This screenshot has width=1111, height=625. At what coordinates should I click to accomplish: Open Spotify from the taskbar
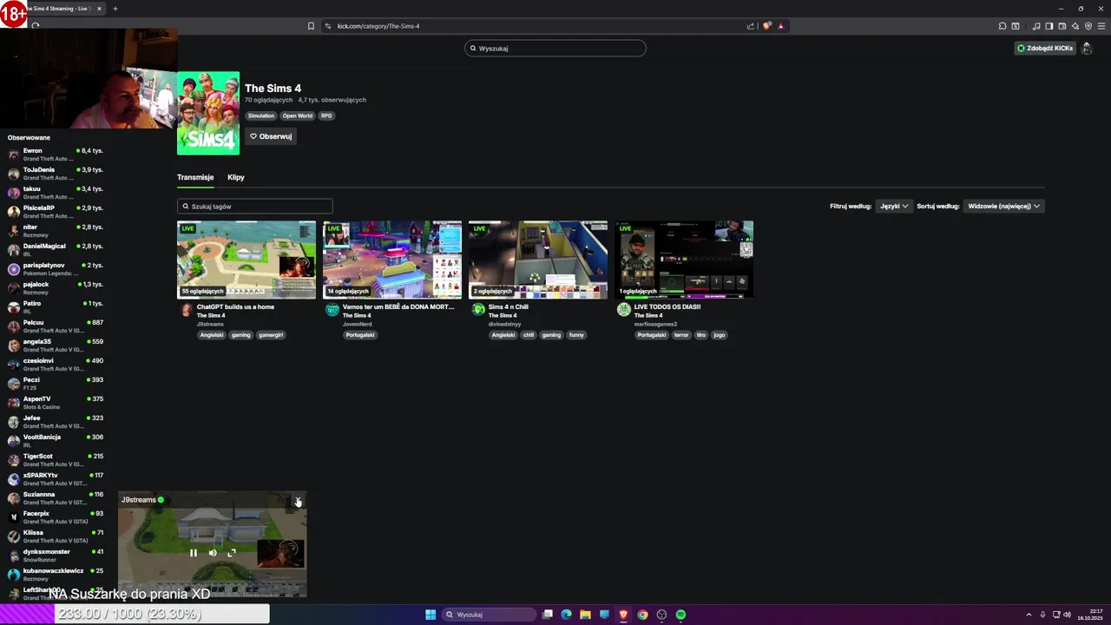click(x=680, y=615)
